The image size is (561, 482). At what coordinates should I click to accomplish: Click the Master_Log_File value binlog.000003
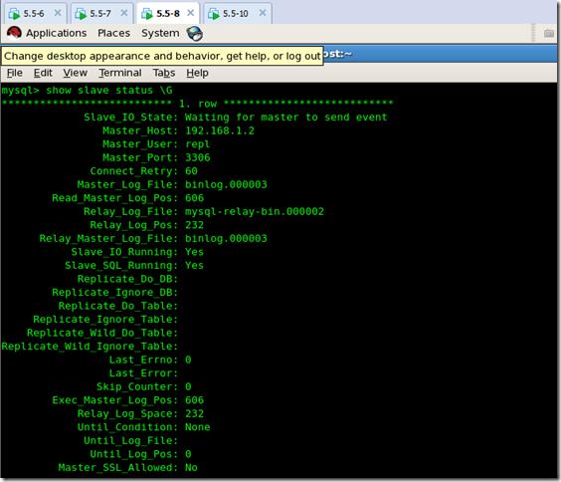point(226,184)
